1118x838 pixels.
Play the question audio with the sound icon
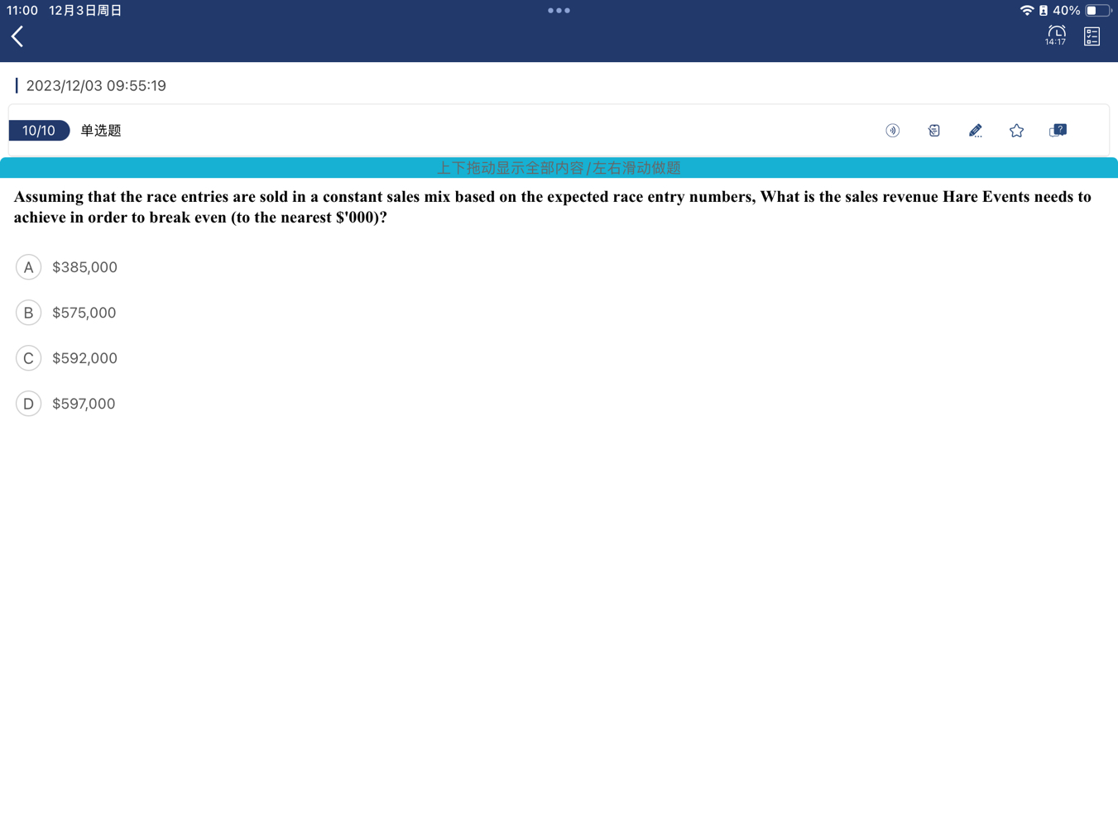coord(892,131)
